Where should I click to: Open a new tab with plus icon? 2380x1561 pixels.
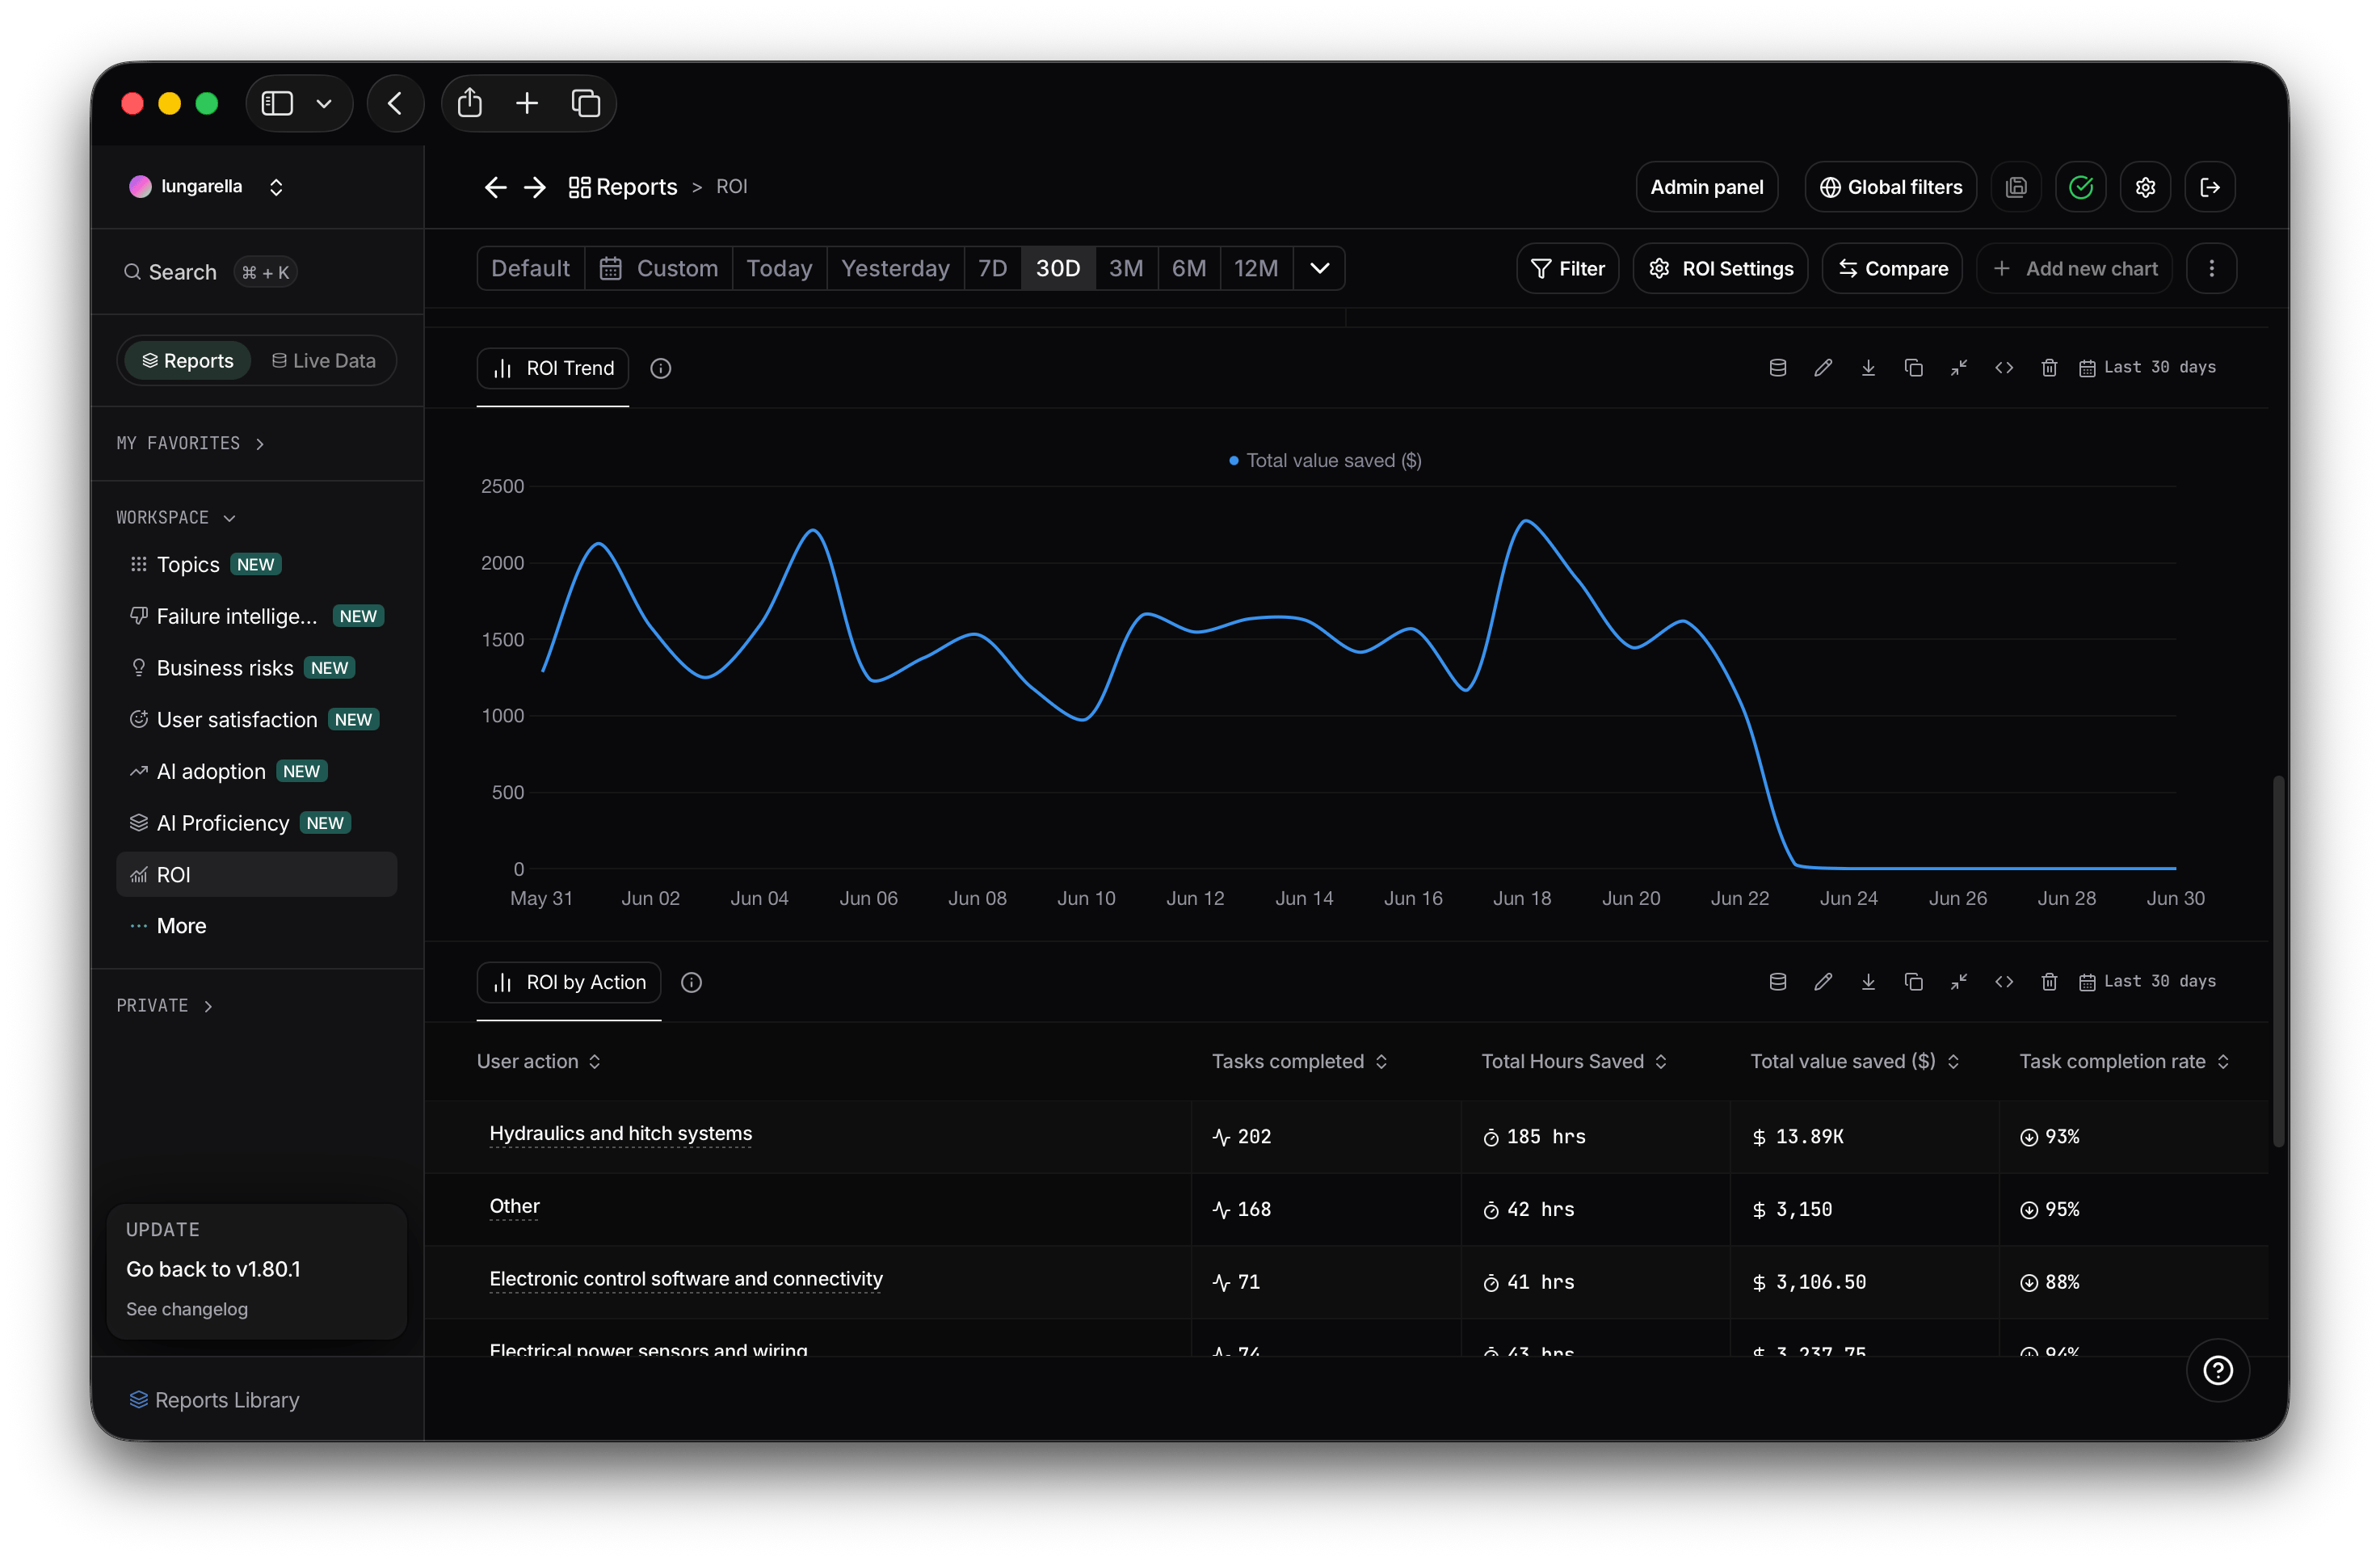click(x=527, y=103)
